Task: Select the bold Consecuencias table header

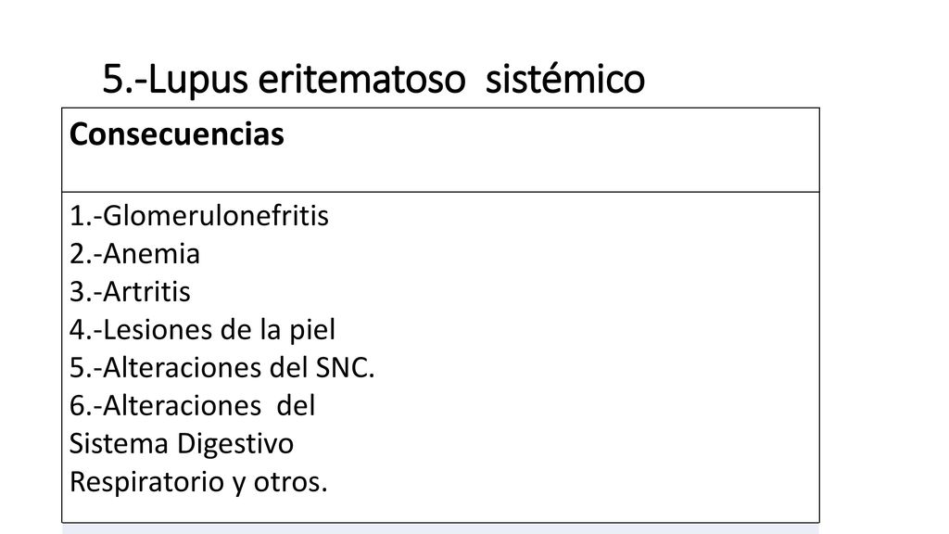Action: click(x=177, y=134)
